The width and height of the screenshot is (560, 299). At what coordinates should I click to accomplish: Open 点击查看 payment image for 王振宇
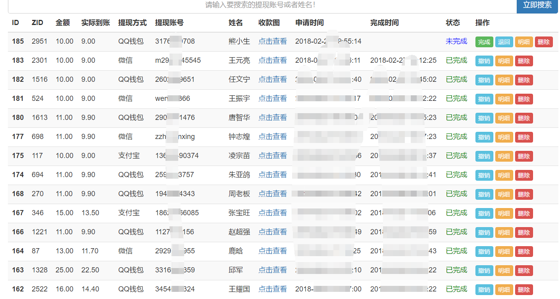tap(272, 98)
